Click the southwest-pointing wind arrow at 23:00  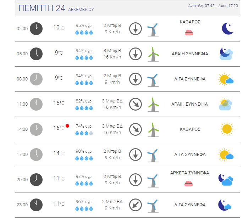coord(135,205)
